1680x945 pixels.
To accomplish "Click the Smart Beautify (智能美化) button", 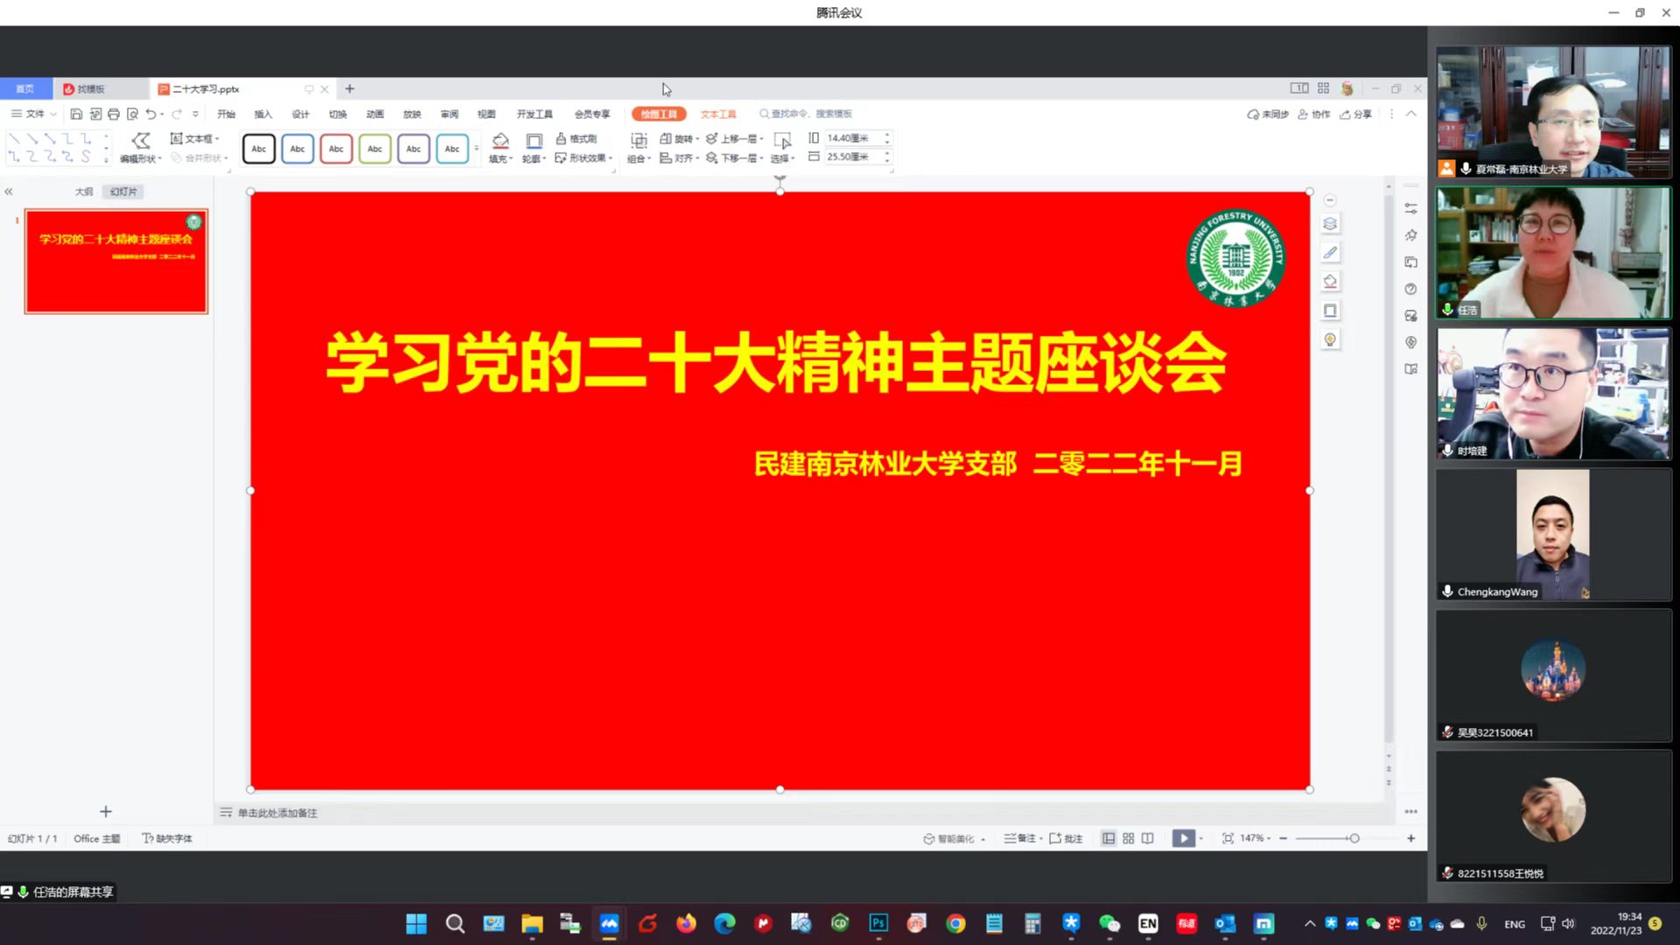I will pyautogui.click(x=954, y=838).
